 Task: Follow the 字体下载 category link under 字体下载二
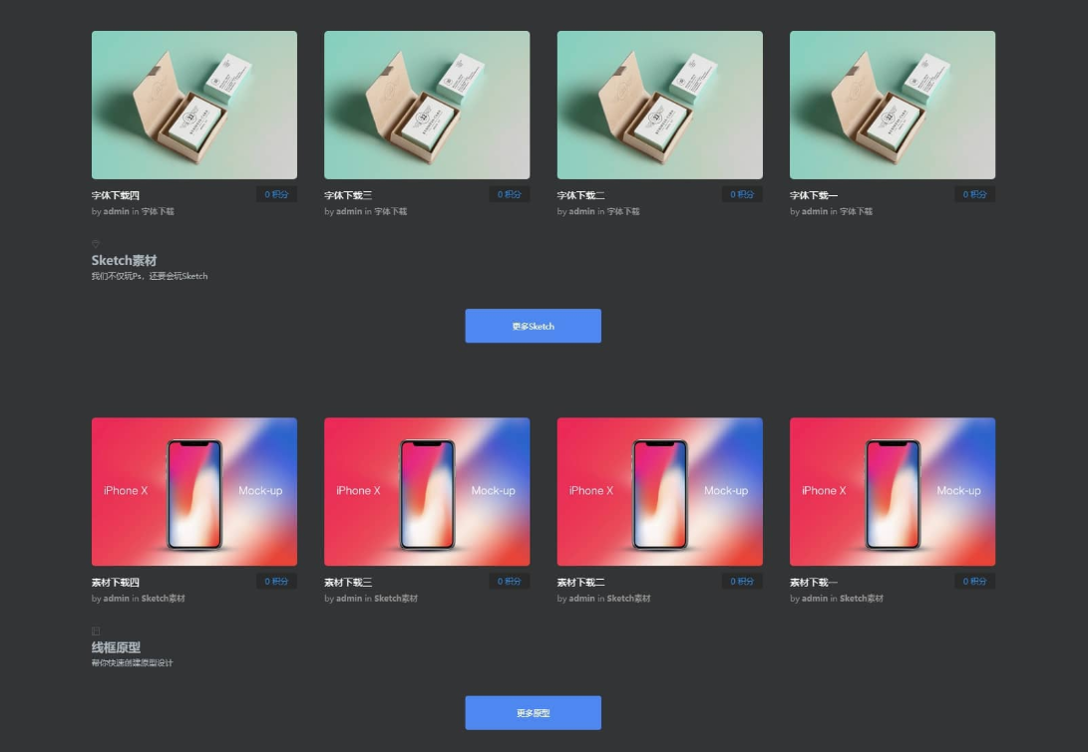point(623,211)
